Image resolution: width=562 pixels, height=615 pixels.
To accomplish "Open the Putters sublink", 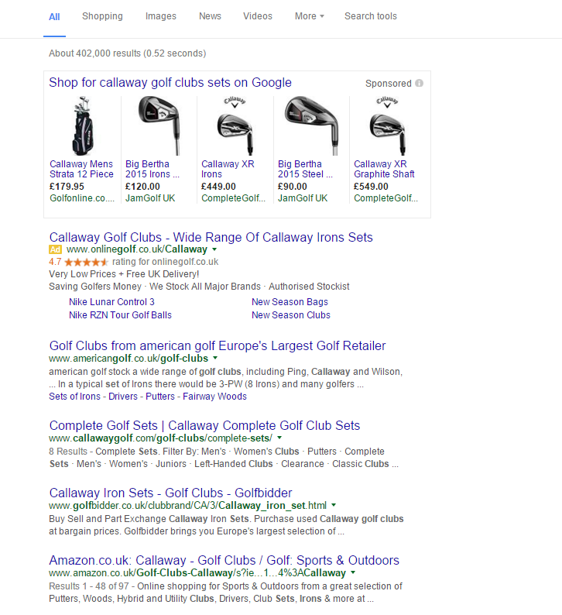I will (x=160, y=397).
